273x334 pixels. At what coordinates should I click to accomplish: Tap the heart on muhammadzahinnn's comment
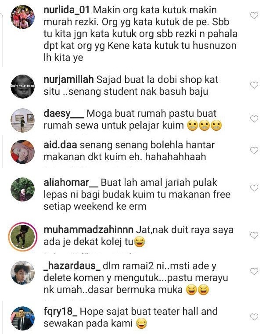tap(254, 235)
